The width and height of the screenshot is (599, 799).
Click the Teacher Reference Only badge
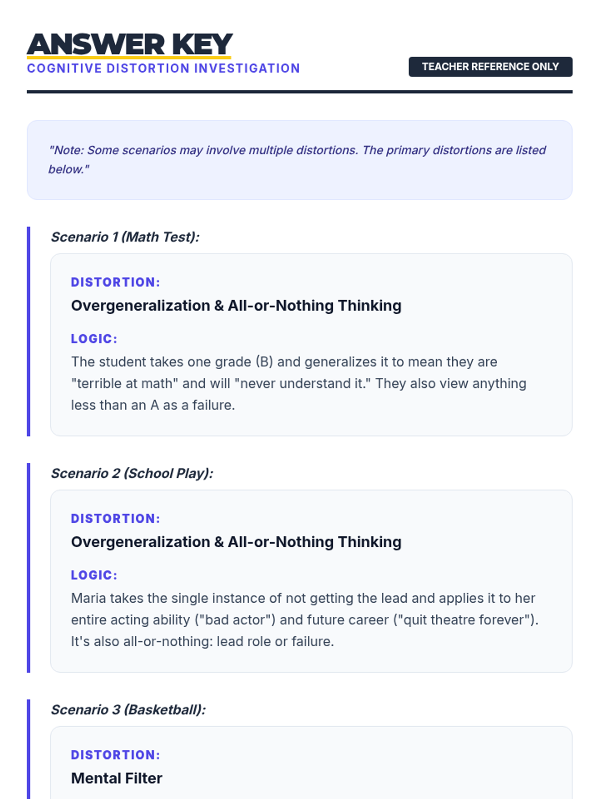point(490,67)
